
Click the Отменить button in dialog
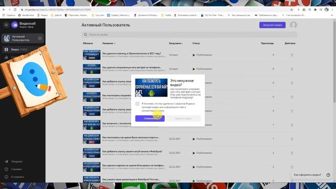[x=150, y=119]
